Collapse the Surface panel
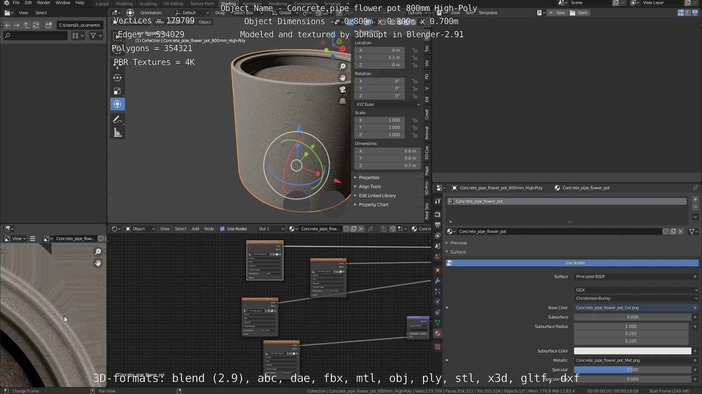Screen dimensions: 702x394 coord(458,252)
